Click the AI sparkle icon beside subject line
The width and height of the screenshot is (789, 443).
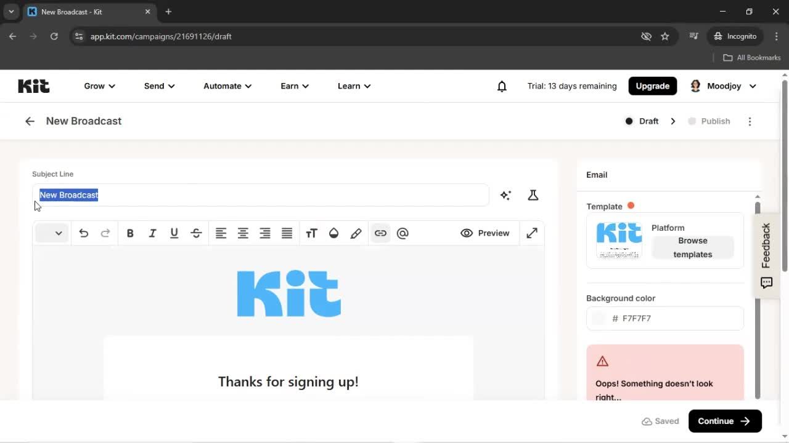505,195
